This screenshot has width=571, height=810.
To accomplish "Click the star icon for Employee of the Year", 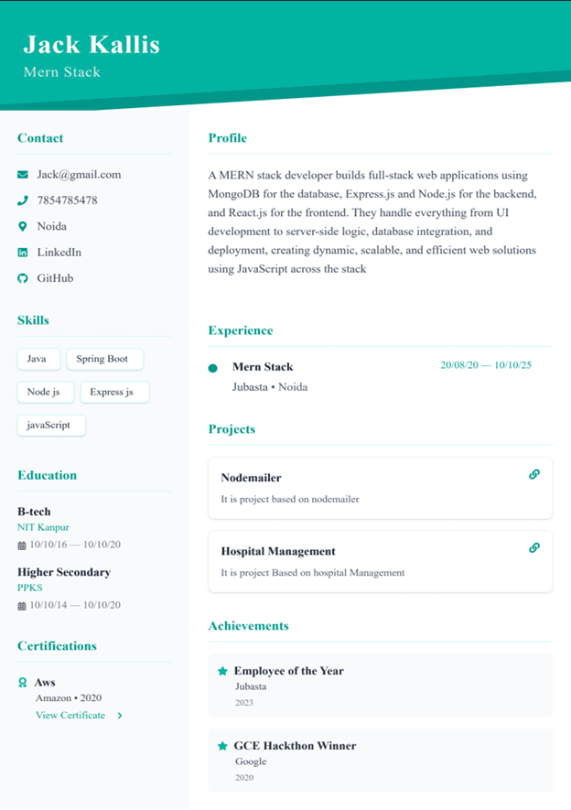I will (222, 671).
